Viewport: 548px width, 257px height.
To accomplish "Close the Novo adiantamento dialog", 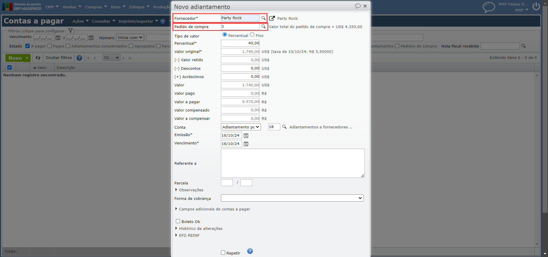I will [x=365, y=6].
